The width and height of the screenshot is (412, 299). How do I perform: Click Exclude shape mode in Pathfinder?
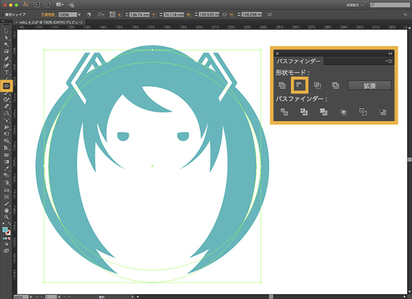click(x=335, y=85)
